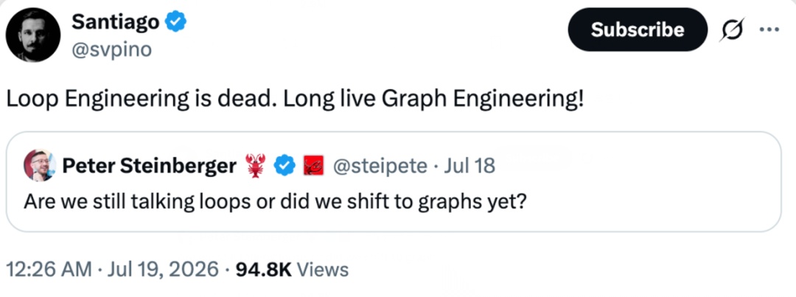This screenshot has width=796, height=297.
Task: Click the red square affiliate badge
Action: point(314,166)
